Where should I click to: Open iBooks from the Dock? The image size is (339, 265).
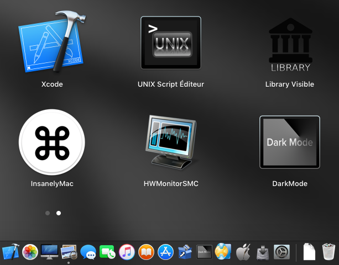coord(146,252)
